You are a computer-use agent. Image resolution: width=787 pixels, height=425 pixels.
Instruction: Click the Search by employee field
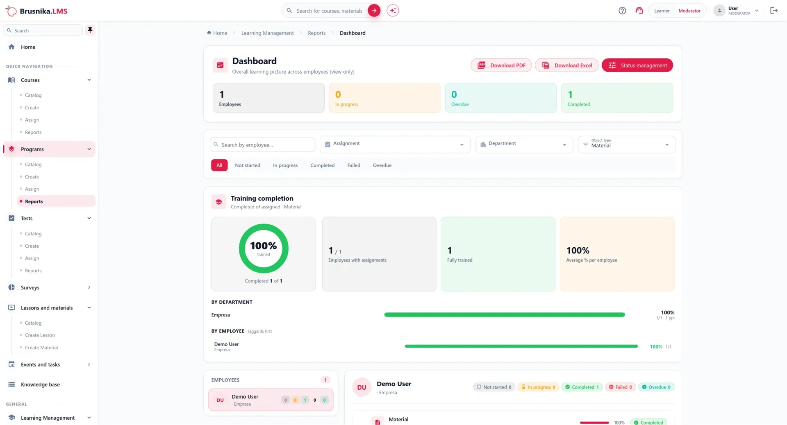pyautogui.click(x=262, y=145)
